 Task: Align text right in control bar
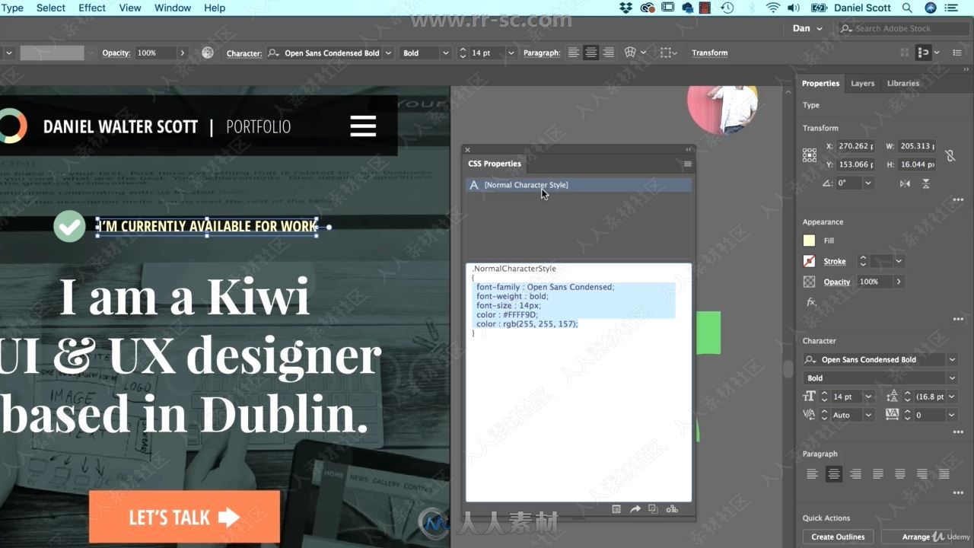609,53
